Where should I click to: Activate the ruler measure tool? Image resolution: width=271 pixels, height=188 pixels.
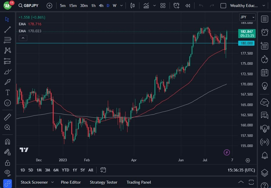8,117
